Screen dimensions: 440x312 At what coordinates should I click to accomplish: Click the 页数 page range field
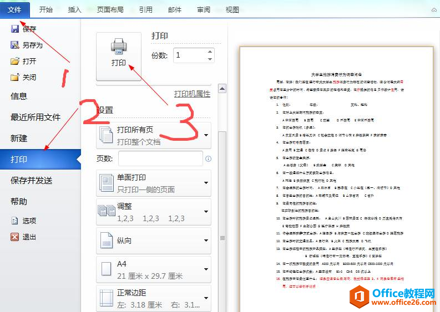(160, 158)
